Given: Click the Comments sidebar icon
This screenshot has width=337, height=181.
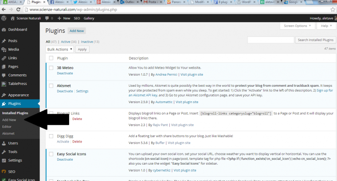Looking at the screenshot, I should (x=4, y=75).
